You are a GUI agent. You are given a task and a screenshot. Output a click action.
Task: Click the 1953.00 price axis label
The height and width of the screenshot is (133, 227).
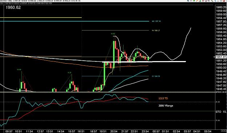[x=221, y=50]
